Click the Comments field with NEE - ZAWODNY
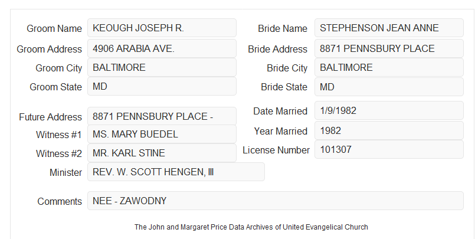 [x=276, y=201]
